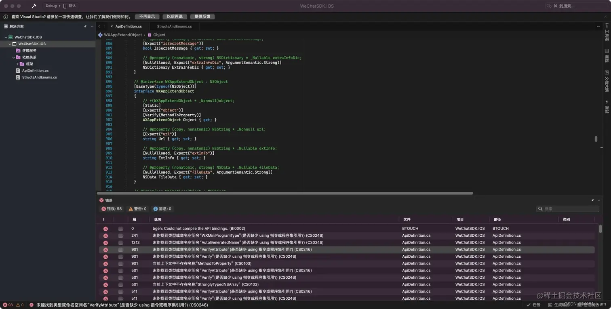
Task: Open the 解决方案 panel options chevron
Action: pyautogui.click(x=92, y=26)
